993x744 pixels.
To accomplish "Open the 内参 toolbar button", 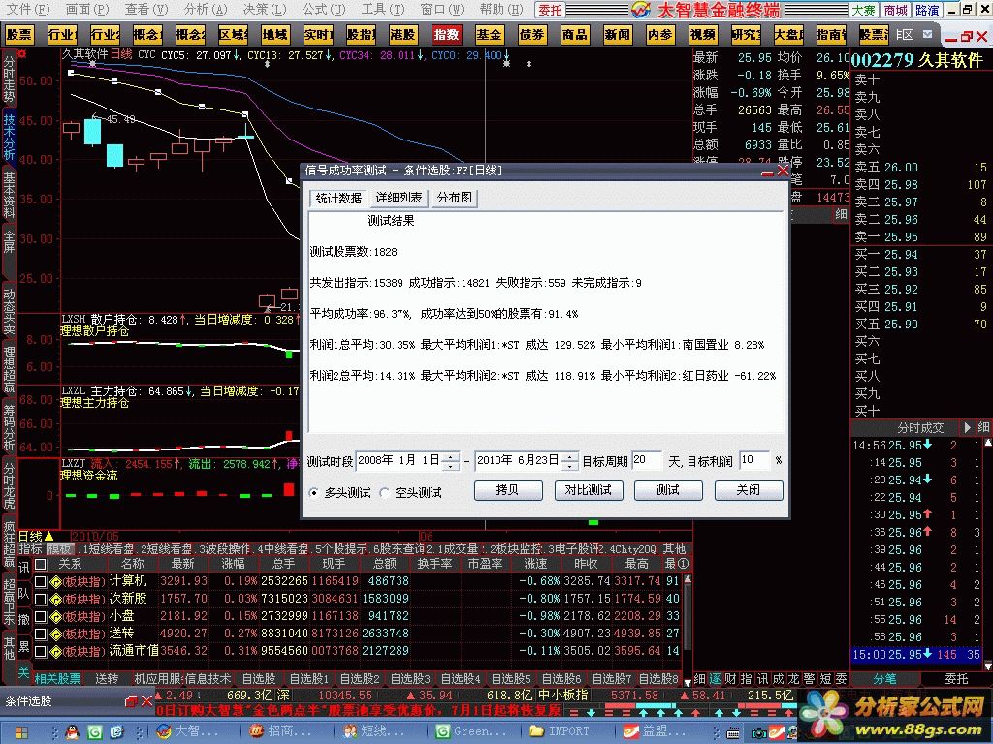I will click(x=660, y=34).
